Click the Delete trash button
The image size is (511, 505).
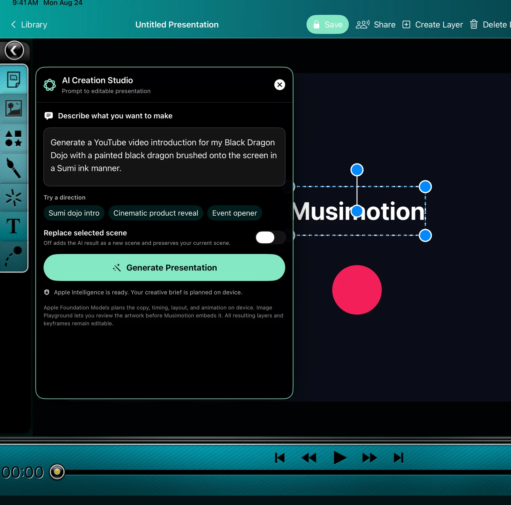(490, 25)
